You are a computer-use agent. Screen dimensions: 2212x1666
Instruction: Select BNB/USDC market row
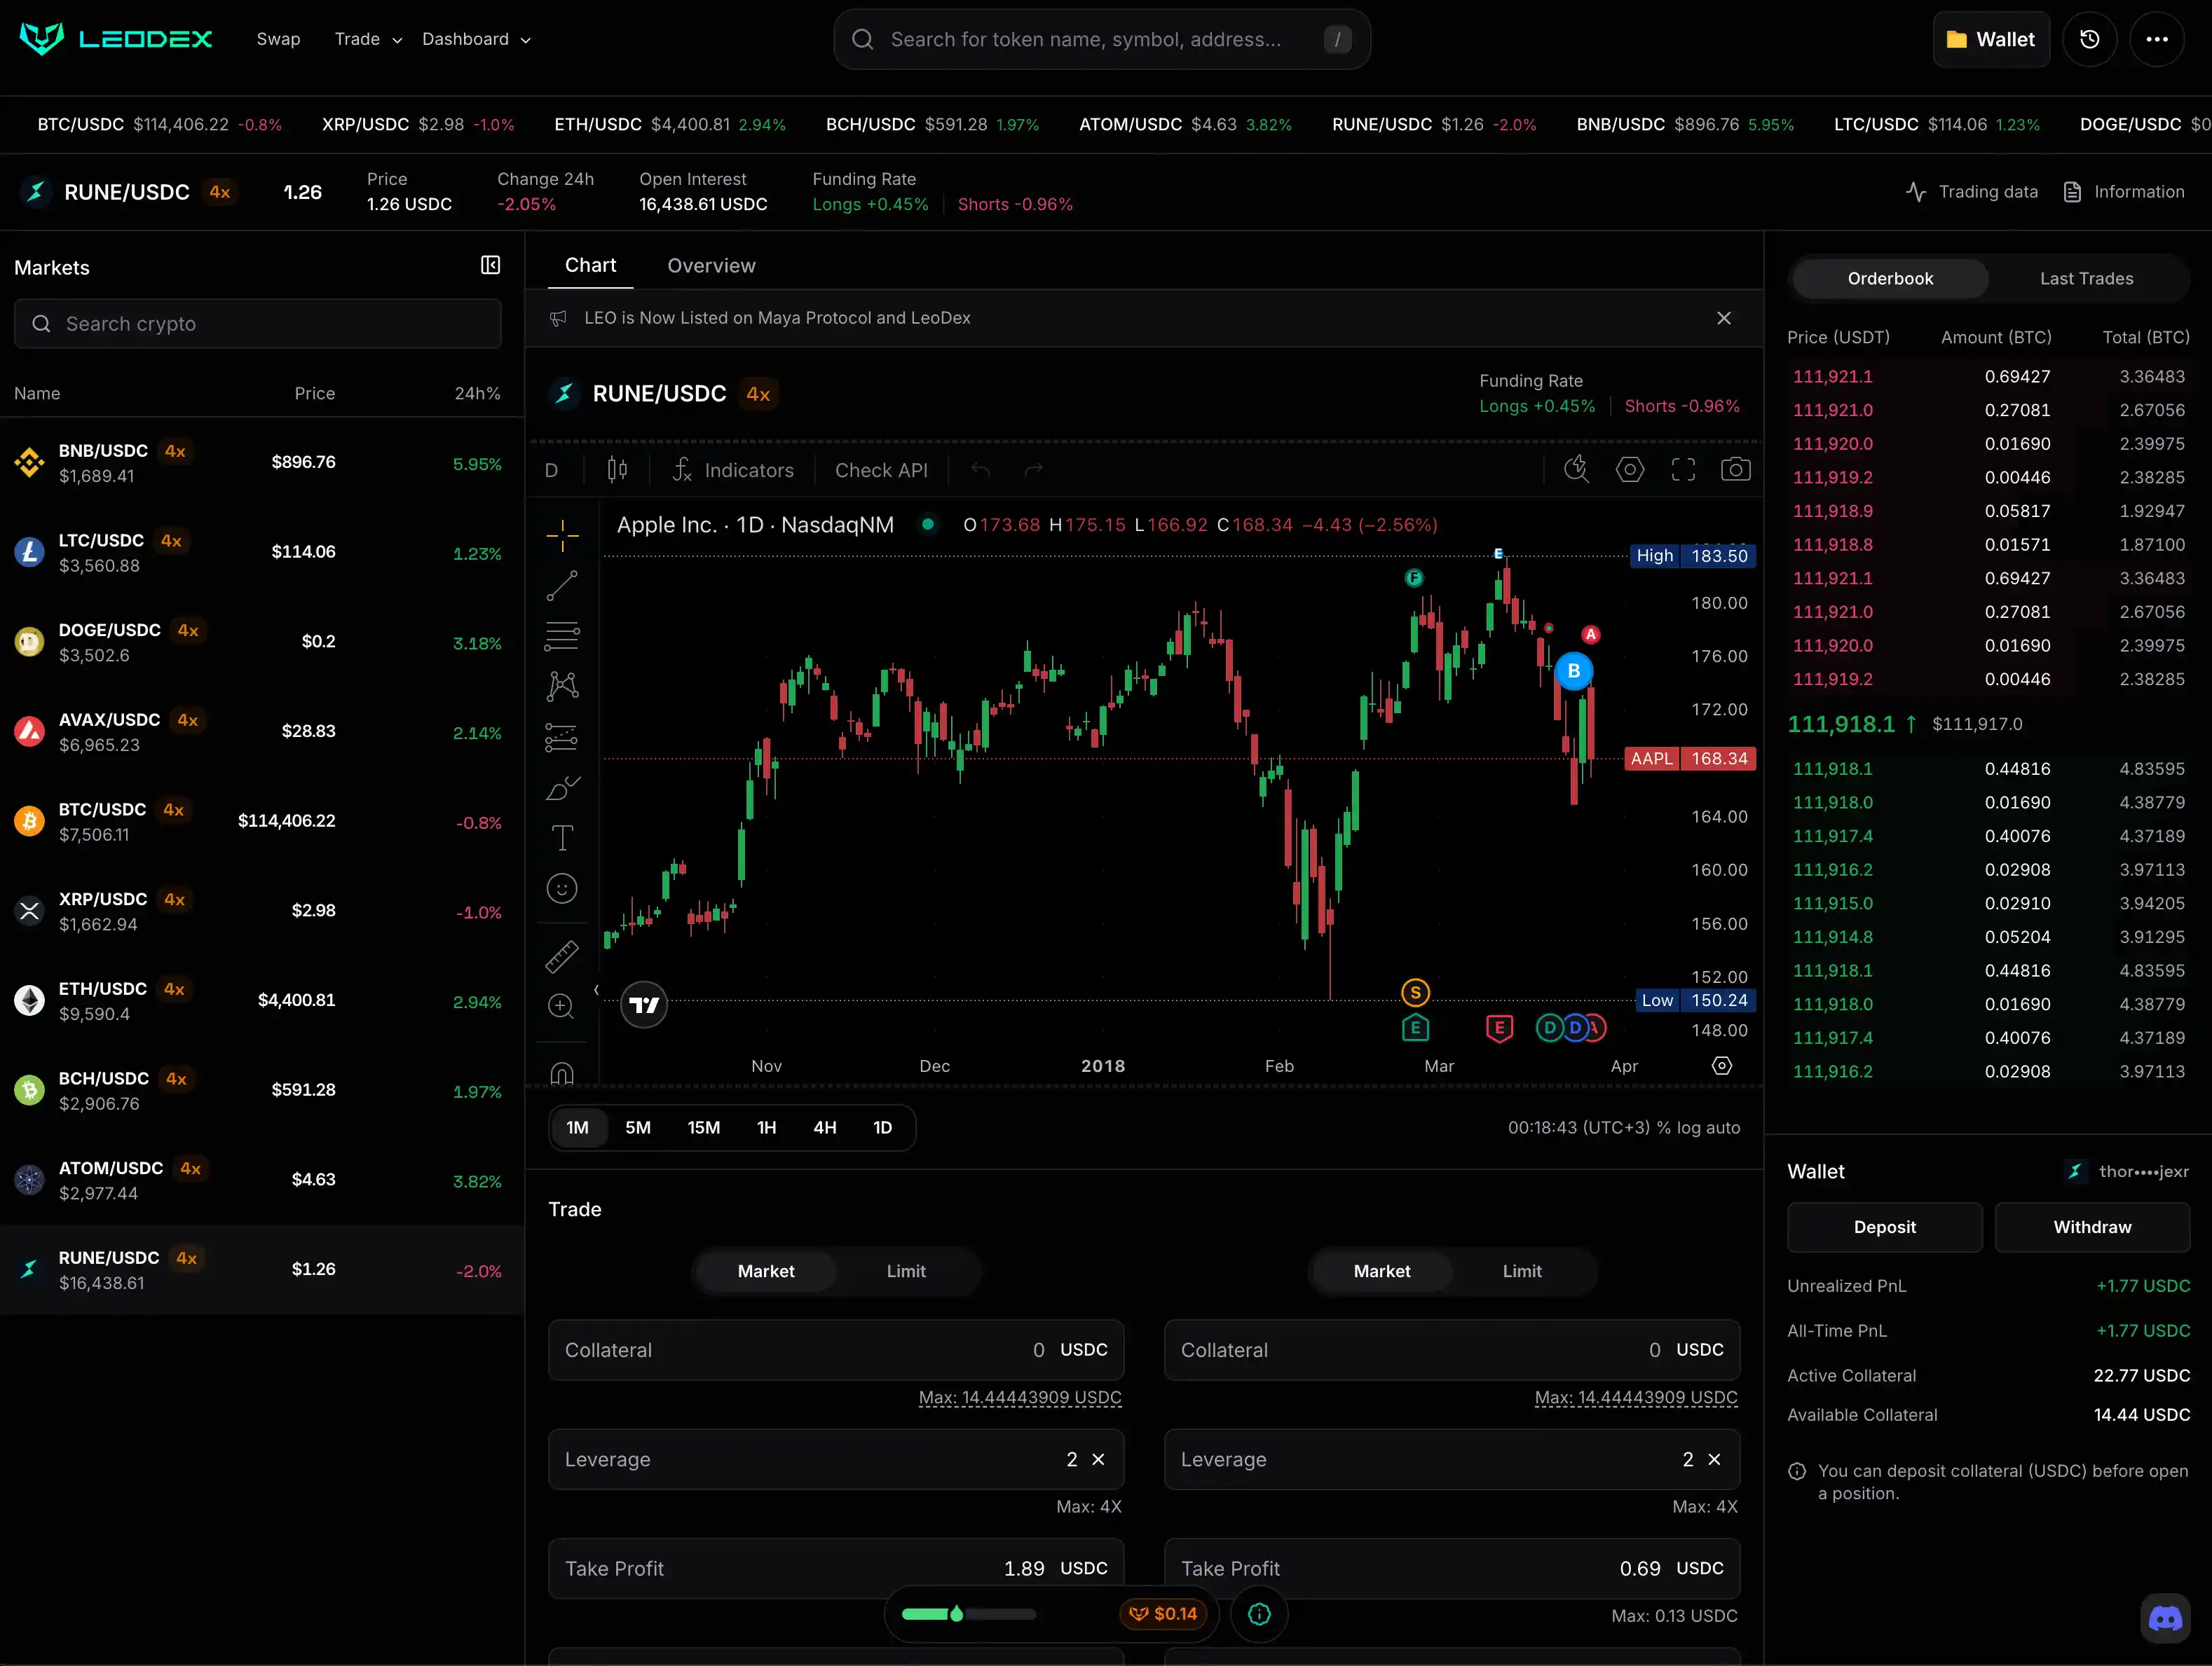point(262,462)
